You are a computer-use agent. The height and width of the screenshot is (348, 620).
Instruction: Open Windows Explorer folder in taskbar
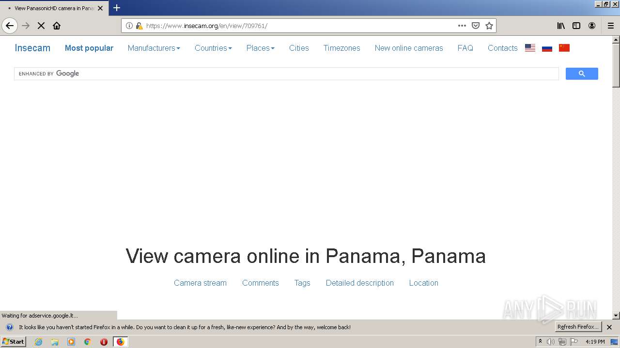point(55,342)
